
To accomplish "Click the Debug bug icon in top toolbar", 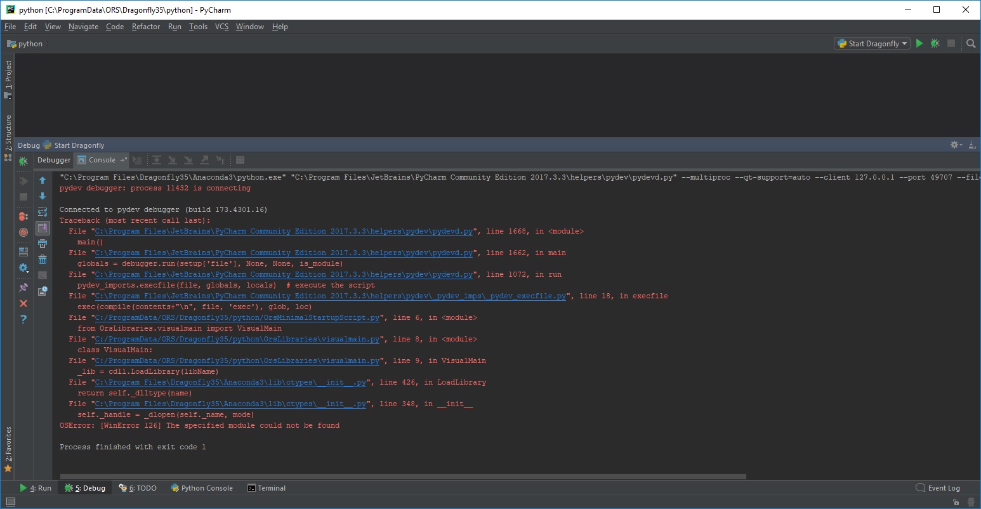I will tap(935, 43).
